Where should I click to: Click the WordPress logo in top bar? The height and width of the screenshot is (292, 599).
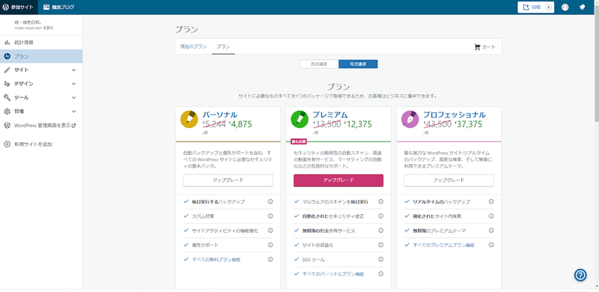click(5, 7)
